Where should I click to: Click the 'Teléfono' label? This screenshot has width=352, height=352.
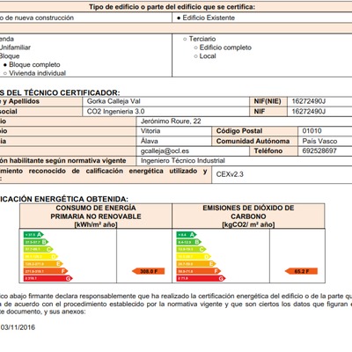pos(268,150)
